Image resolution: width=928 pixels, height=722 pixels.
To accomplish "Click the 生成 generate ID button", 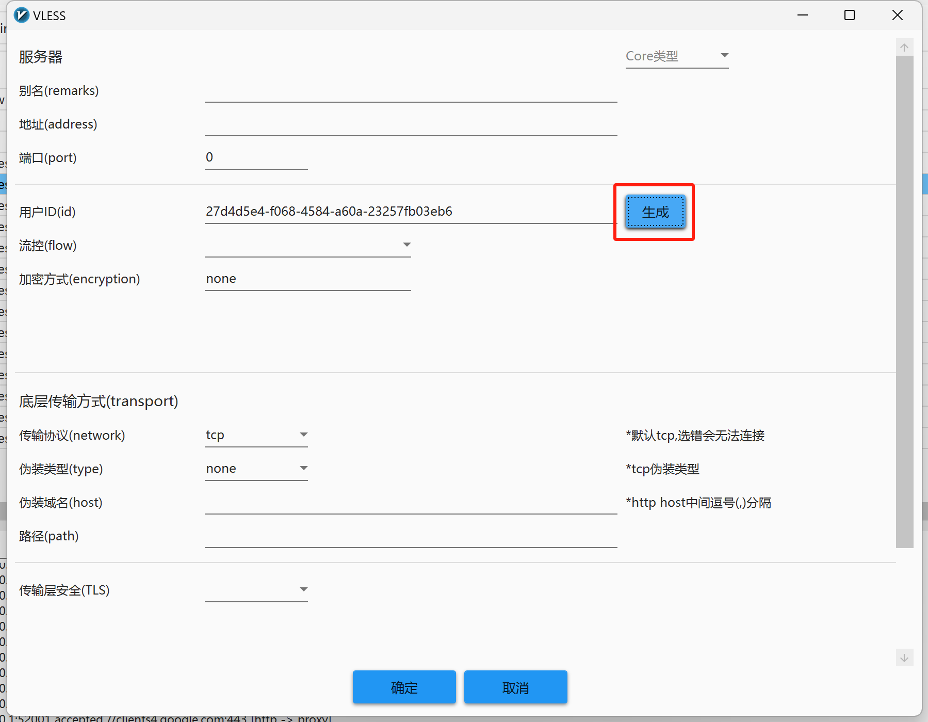I will (655, 212).
